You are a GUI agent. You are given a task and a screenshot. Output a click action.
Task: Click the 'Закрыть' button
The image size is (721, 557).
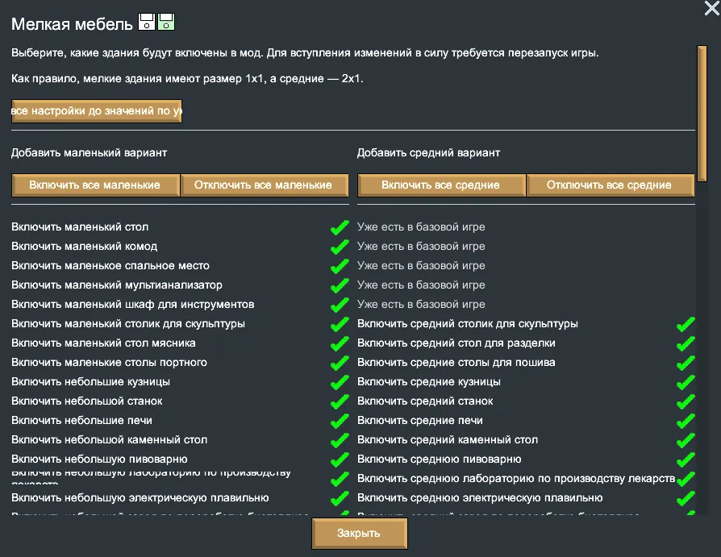pos(359,534)
